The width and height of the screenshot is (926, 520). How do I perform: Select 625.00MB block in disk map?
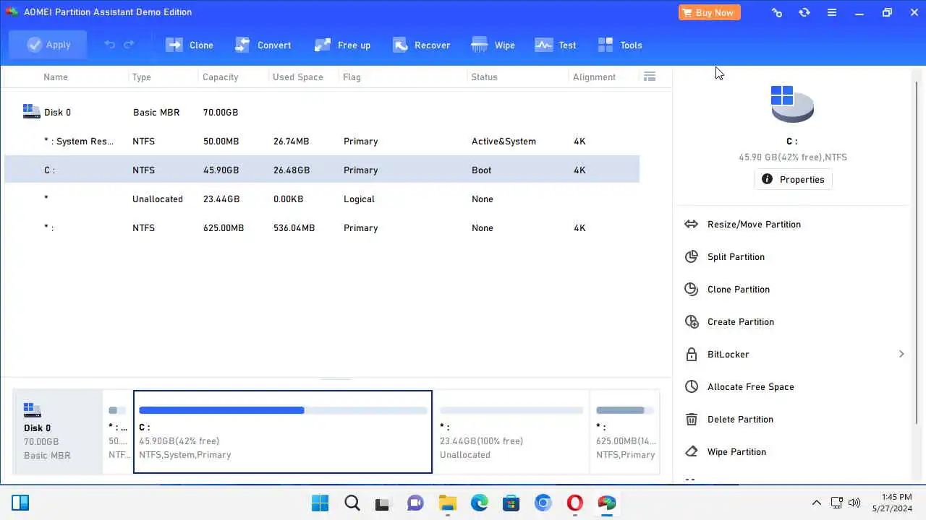tap(625, 432)
